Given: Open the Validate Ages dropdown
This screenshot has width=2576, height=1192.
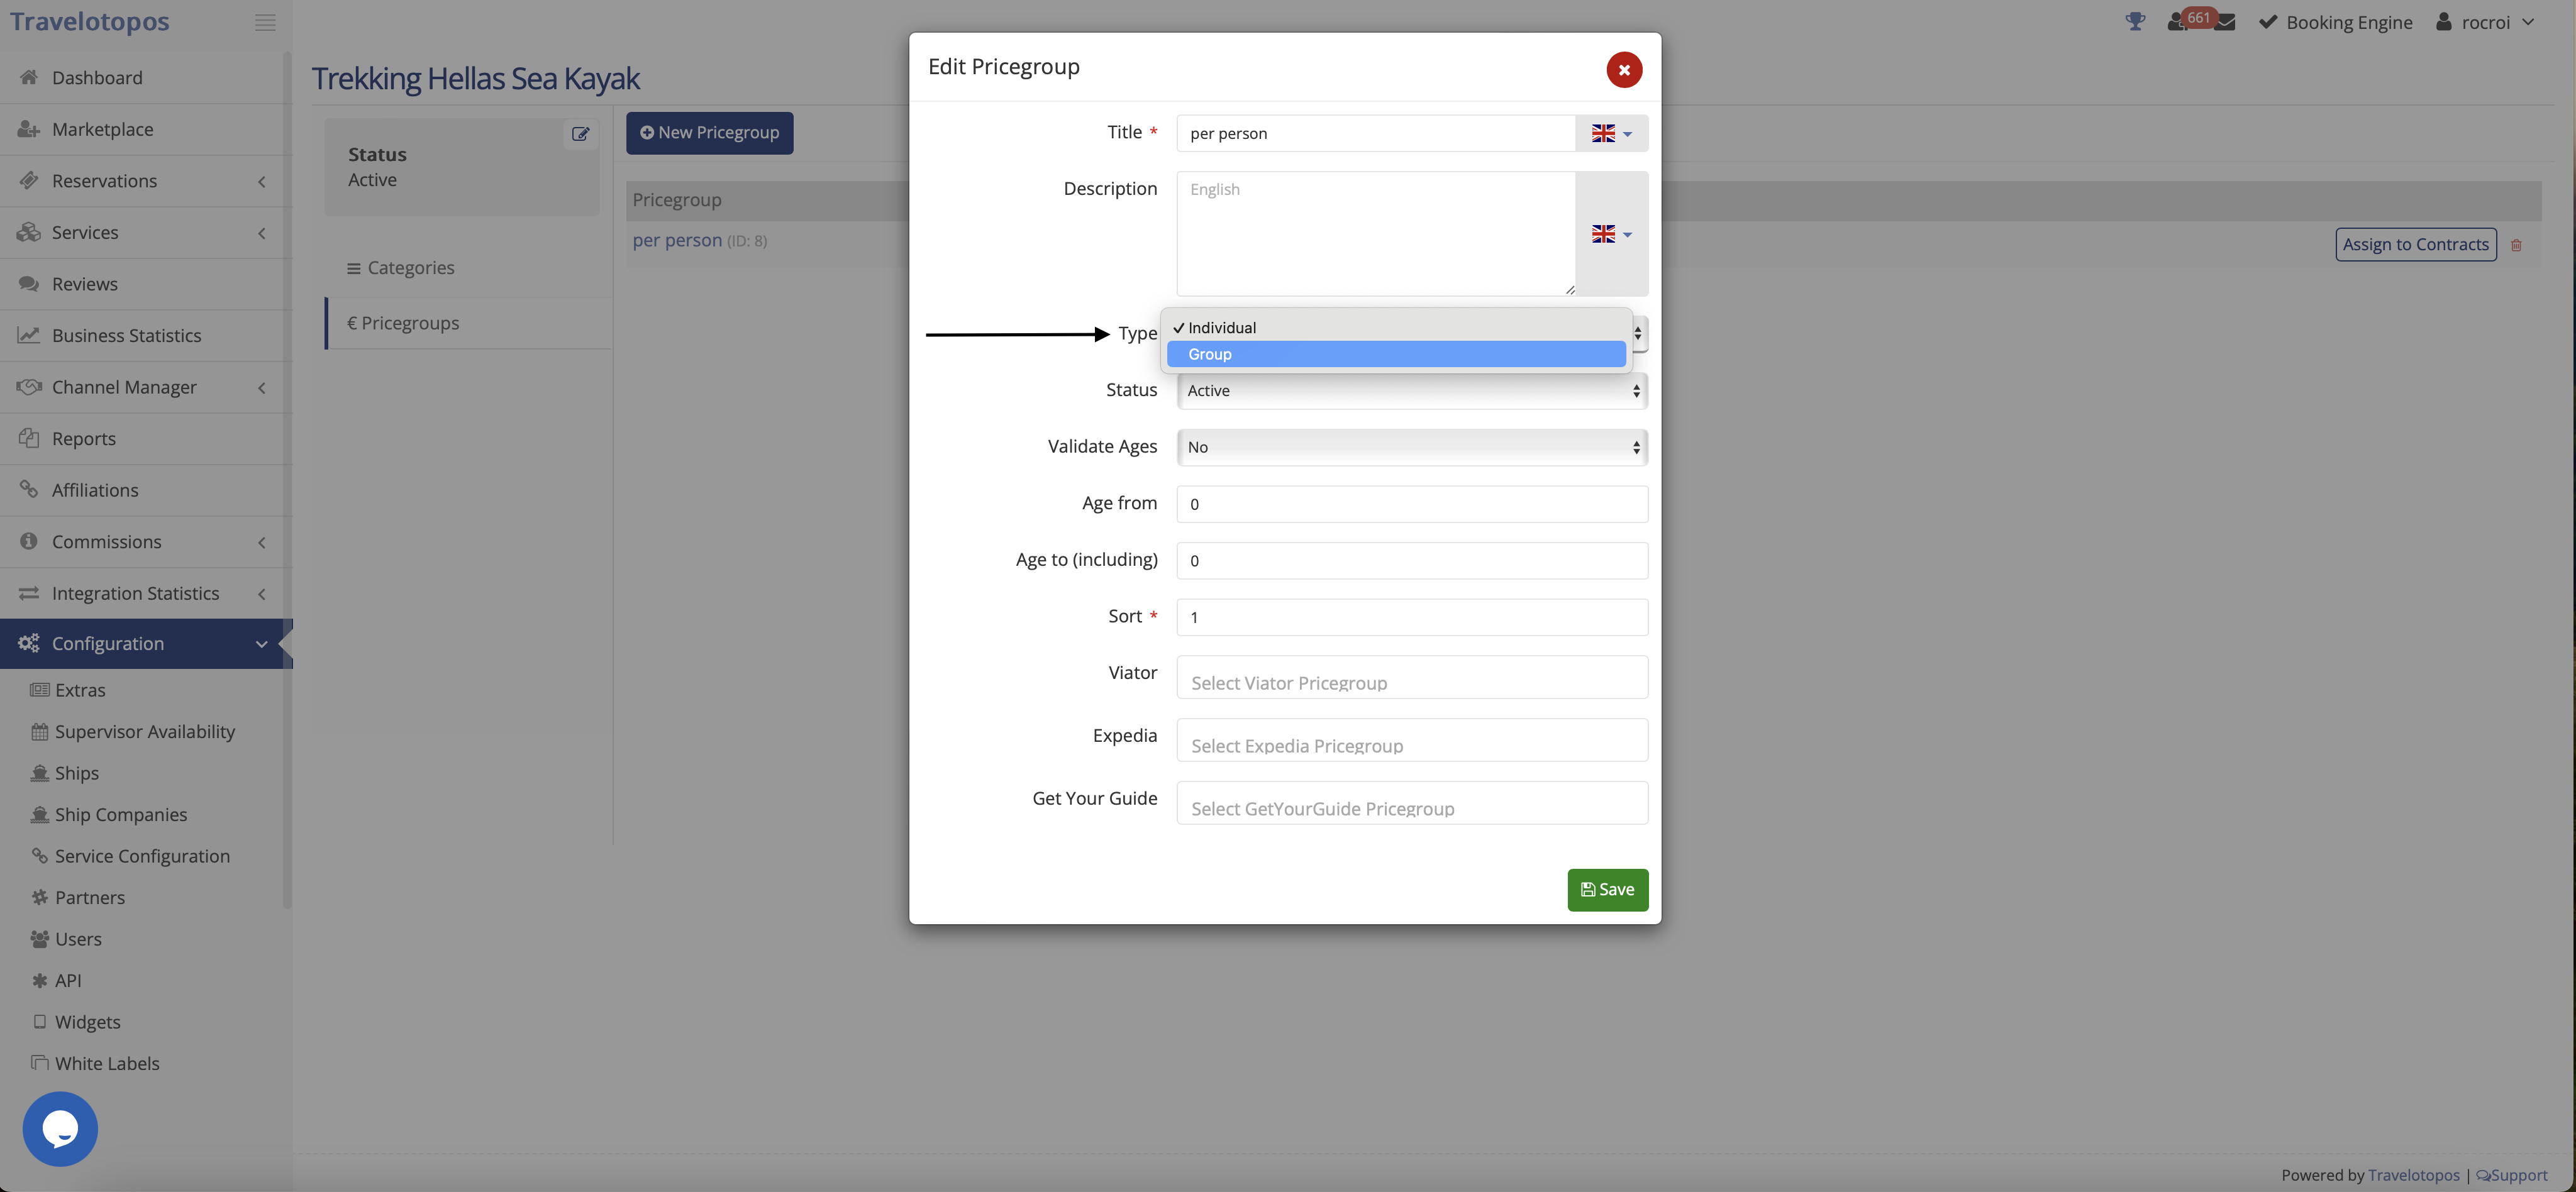Looking at the screenshot, I should point(1411,447).
